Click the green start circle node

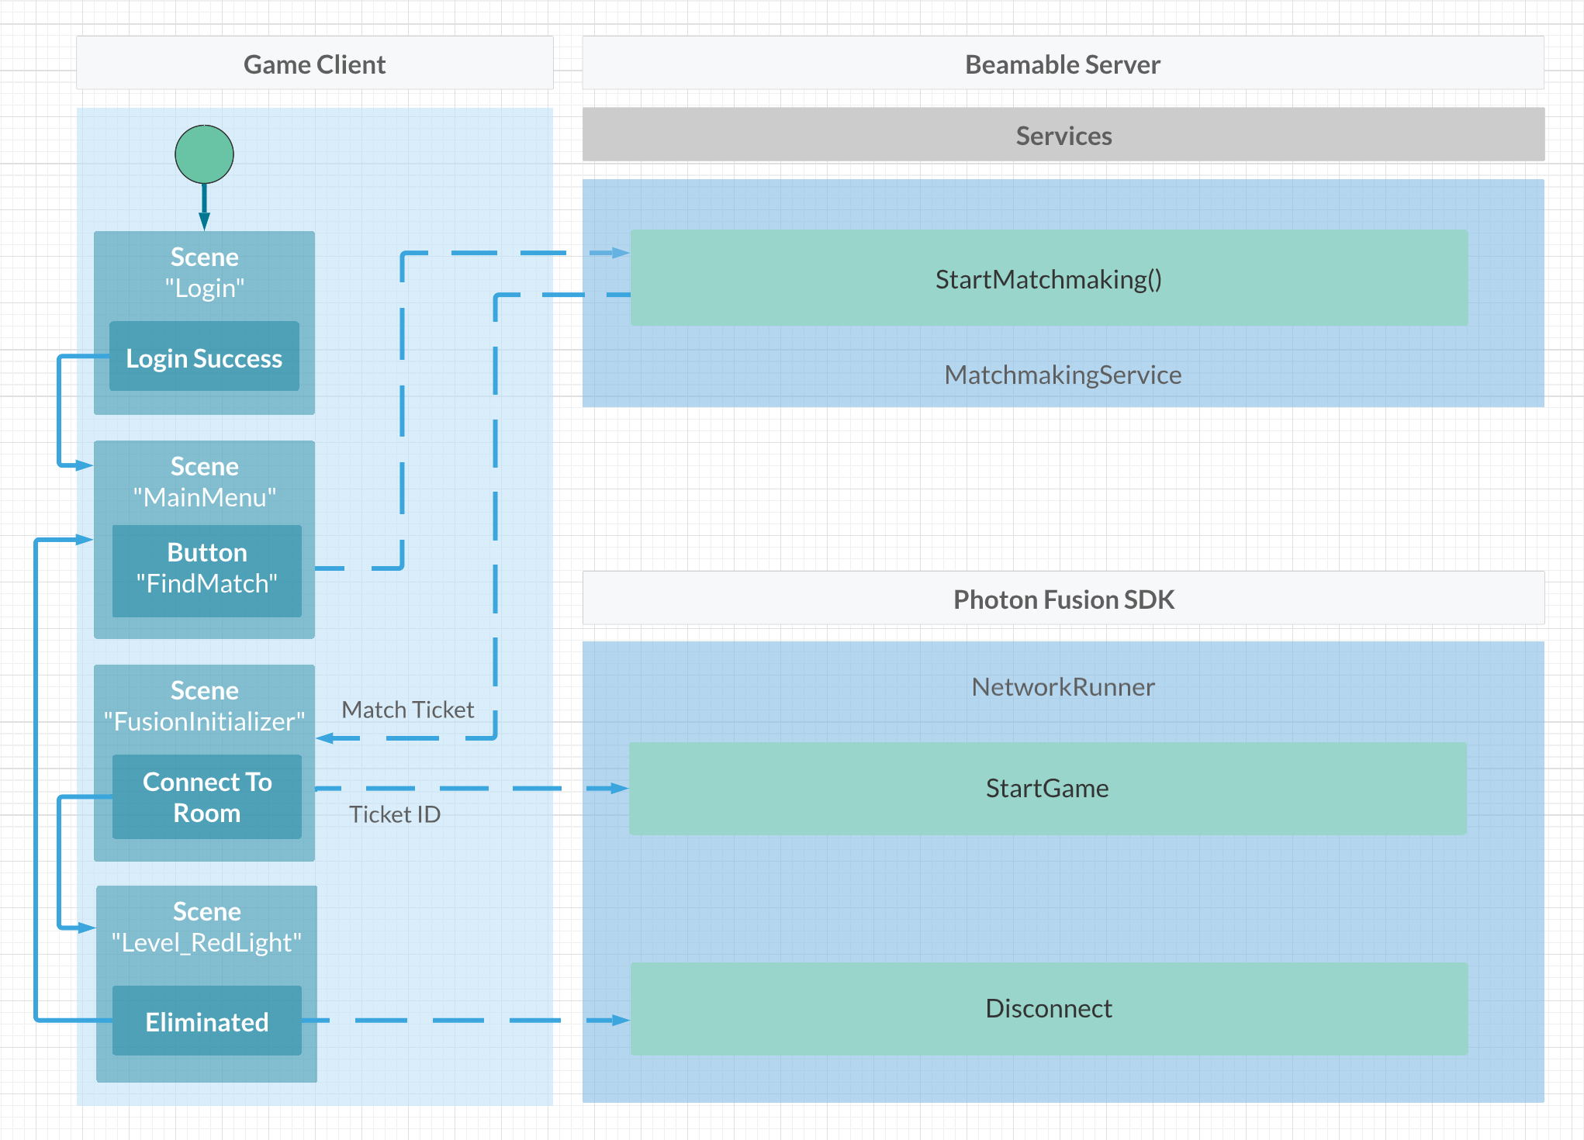coord(204,154)
